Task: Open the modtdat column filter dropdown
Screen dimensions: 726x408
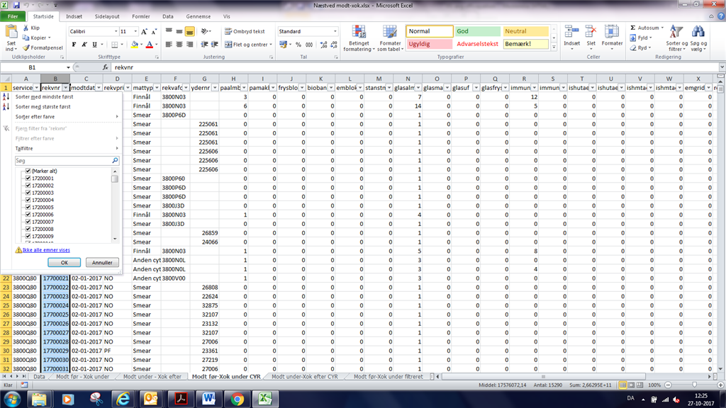Action: 99,87
